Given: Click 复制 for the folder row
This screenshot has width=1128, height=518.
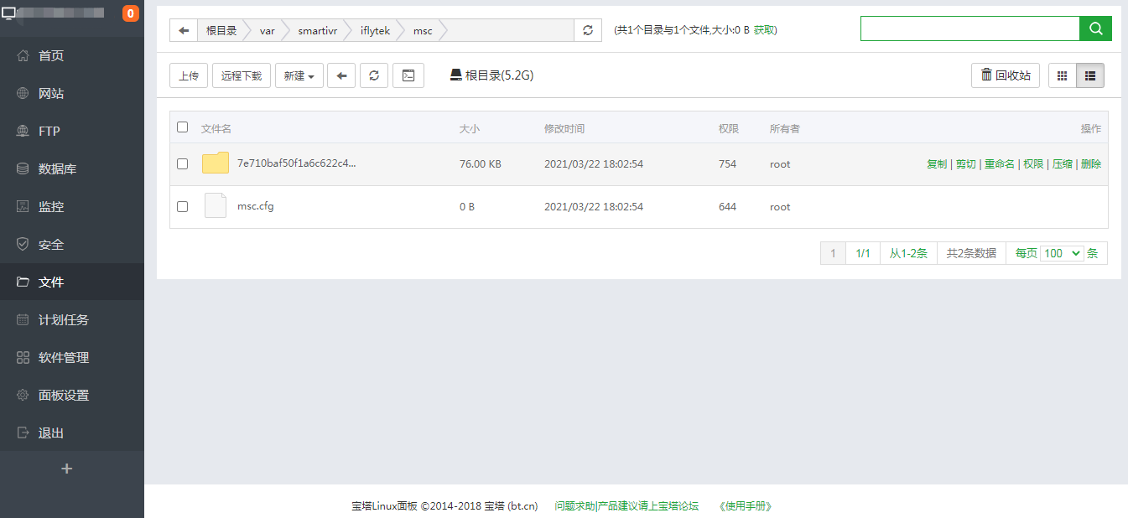Looking at the screenshot, I should pyautogui.click(x=937, y=164).
